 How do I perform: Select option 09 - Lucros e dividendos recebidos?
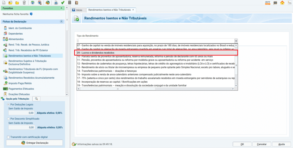tap(155, 53)
